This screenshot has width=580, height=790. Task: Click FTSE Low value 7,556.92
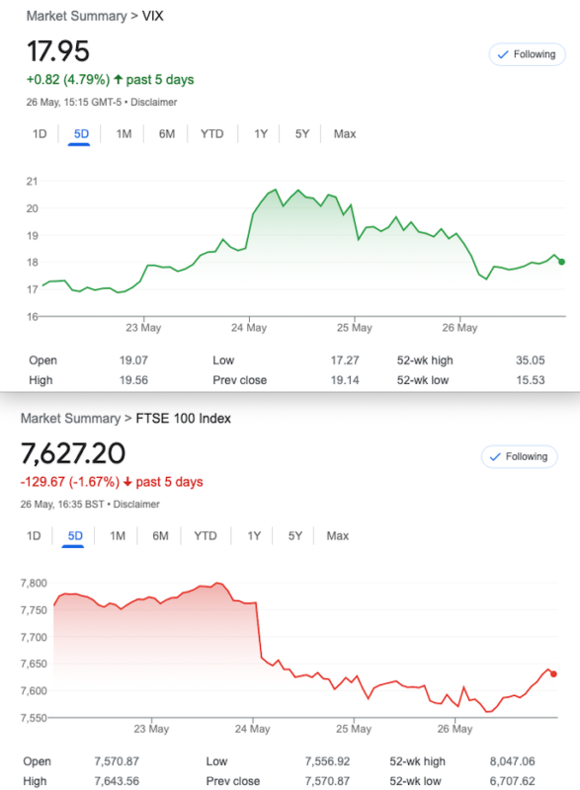pos(327,761)
